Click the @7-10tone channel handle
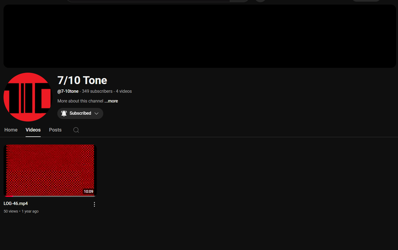This screenshot has width=398, height=250. click(68, 91)
